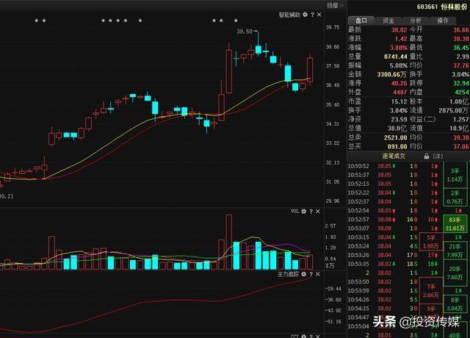Click the 振幅 value 5.08%

coord(398,65)
